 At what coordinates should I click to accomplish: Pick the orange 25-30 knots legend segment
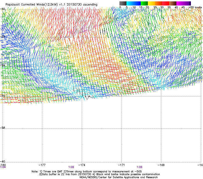point(159,3)
